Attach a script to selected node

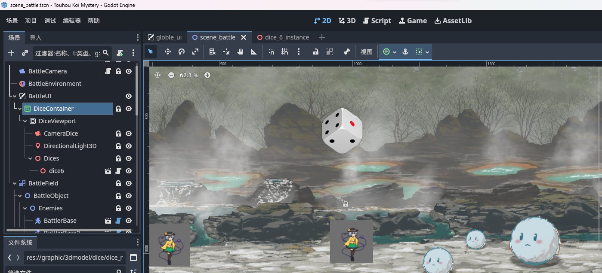[x=120, y=53]
